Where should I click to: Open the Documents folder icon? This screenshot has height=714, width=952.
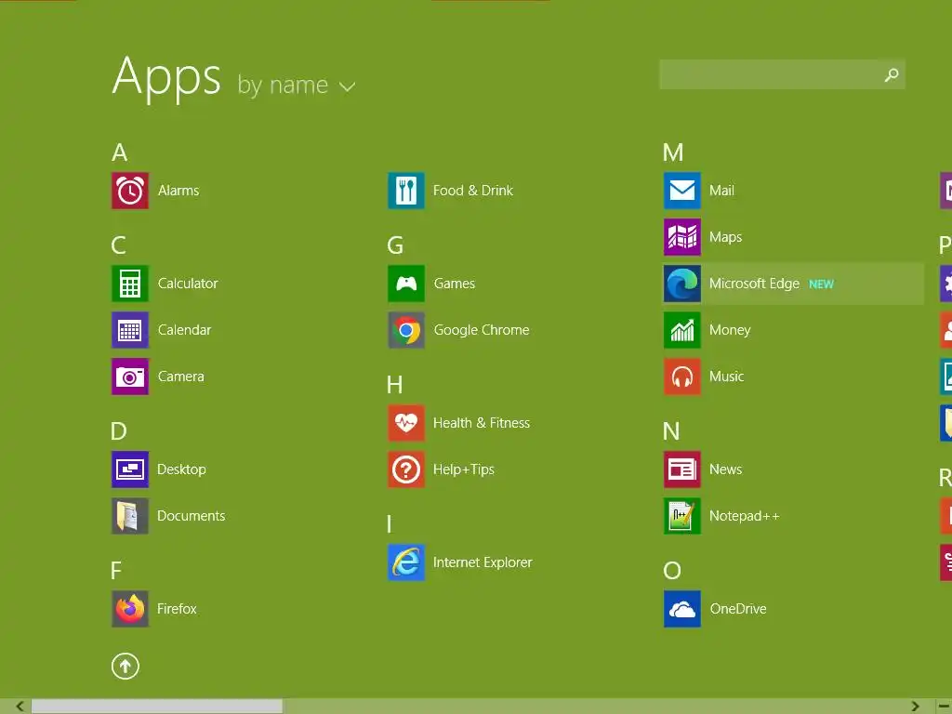tap(130, 516)
